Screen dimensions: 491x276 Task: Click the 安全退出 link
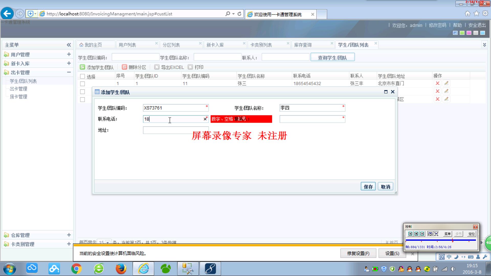[x=477, y=25]
